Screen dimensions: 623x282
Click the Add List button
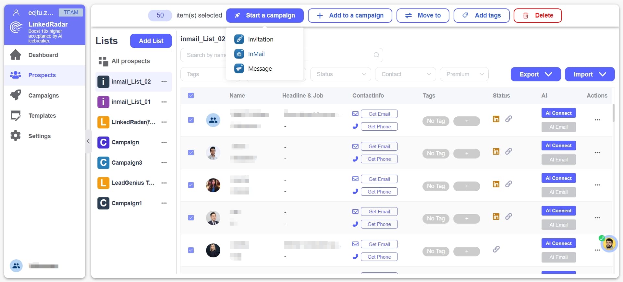click(151, 41)
